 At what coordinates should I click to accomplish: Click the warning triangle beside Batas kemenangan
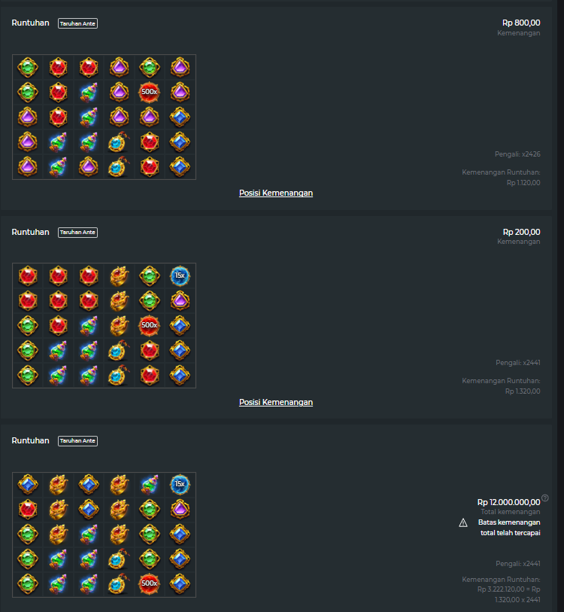click(463, 522)
